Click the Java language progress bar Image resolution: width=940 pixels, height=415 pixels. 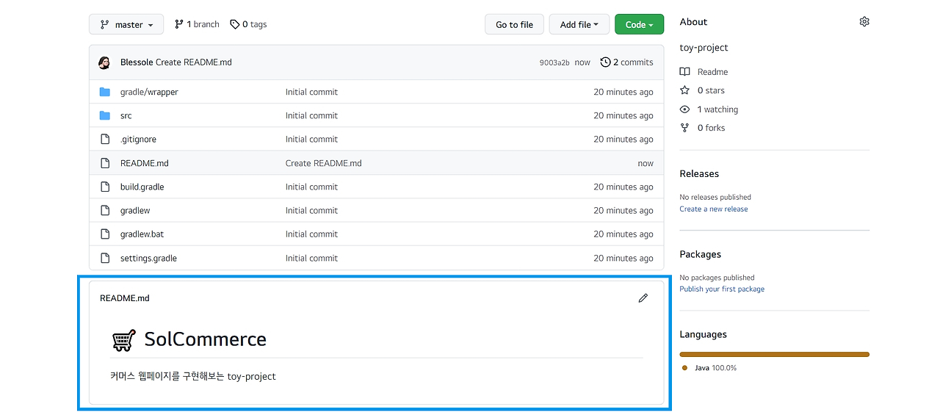[774, 354]
